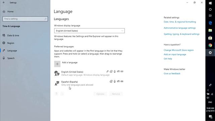Open Add an input language link
The image size is (215, 121).
(x=175, y=54)
